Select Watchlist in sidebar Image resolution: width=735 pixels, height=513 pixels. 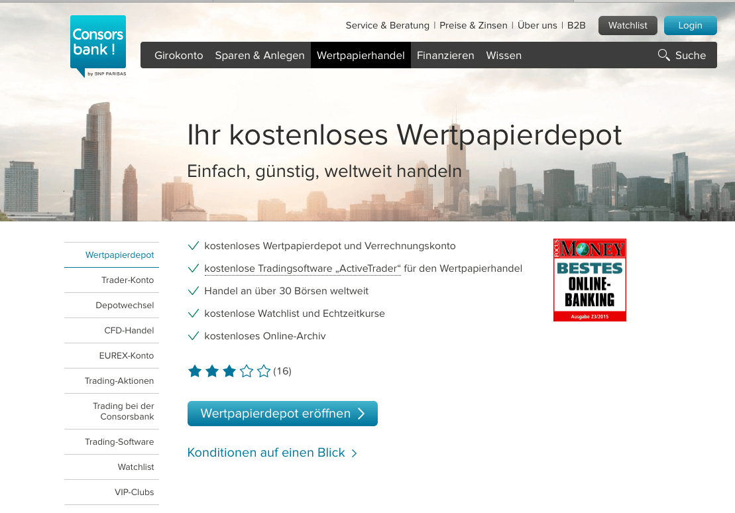[111, 467]
